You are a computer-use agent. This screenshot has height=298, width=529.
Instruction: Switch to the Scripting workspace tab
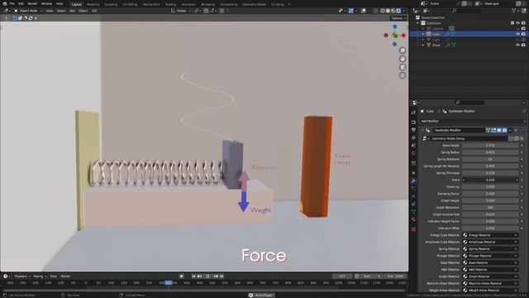(278, 4)
